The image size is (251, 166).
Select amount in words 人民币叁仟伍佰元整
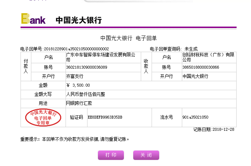point(85,94)
